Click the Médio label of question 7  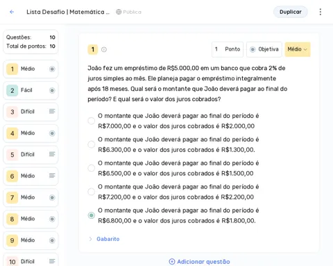pos(28,197)
